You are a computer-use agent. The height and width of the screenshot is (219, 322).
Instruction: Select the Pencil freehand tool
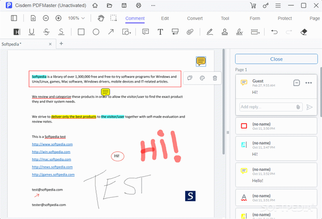point(210,32)
